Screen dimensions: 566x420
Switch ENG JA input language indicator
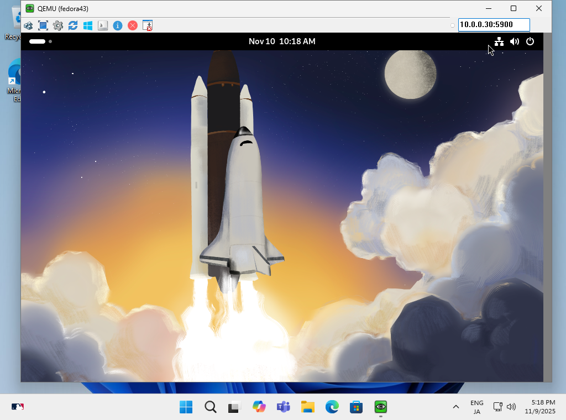point(476,407)
